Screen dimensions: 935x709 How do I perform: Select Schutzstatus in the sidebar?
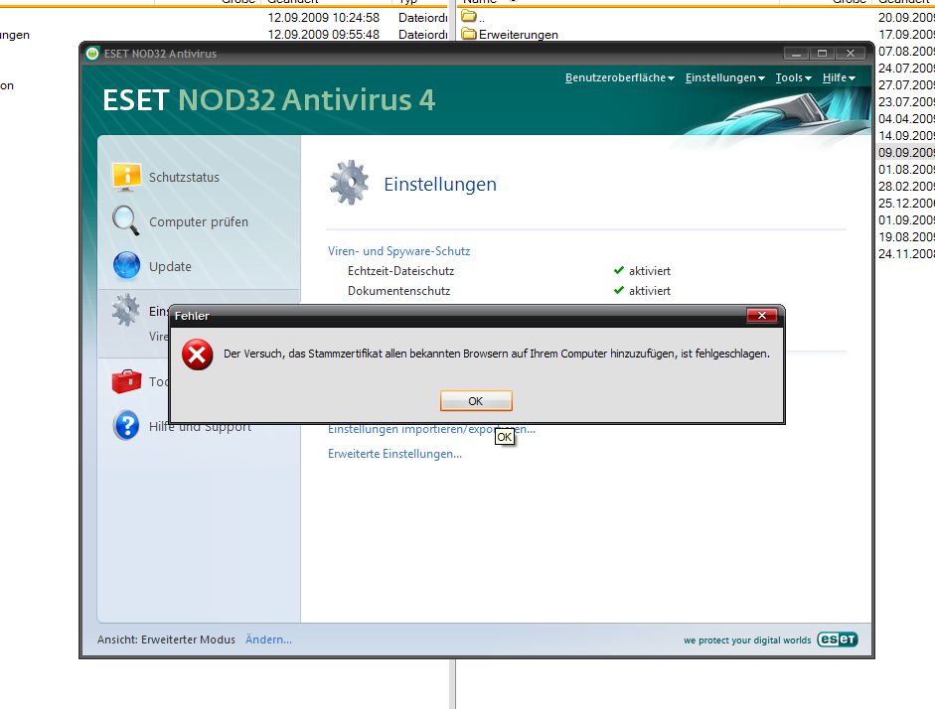184,177
